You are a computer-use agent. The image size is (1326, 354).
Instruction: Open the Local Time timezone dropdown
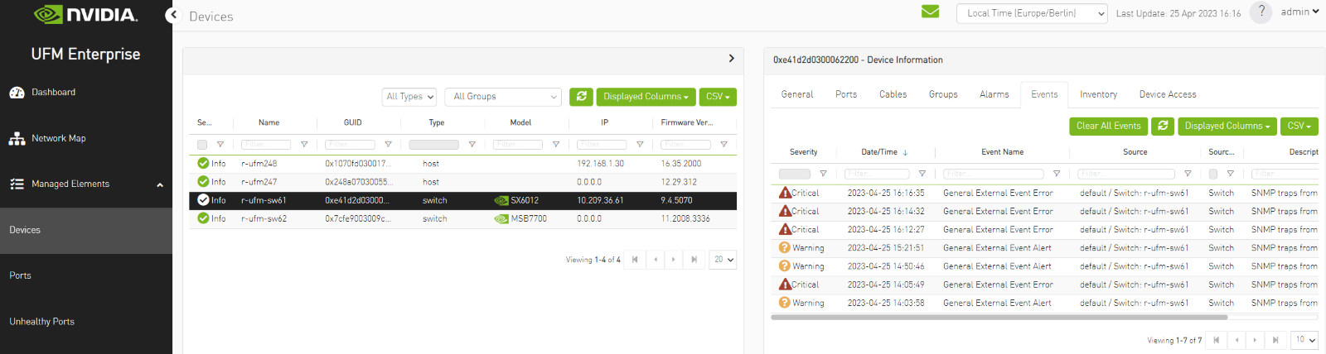point(1032,13)
